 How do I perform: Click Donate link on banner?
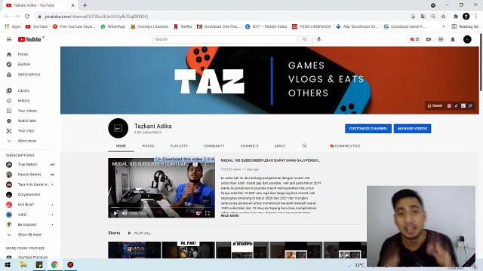click(435, 105)
